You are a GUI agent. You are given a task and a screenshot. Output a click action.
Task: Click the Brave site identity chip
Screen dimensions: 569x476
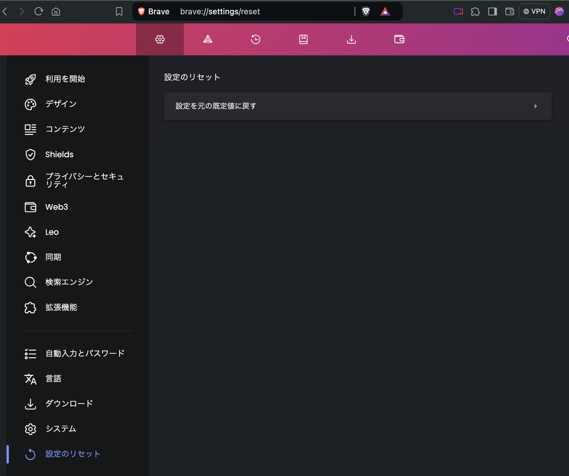[154, 11]
